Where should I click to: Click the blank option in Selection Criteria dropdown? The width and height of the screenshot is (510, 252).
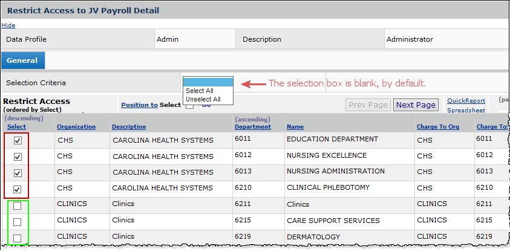208,82
